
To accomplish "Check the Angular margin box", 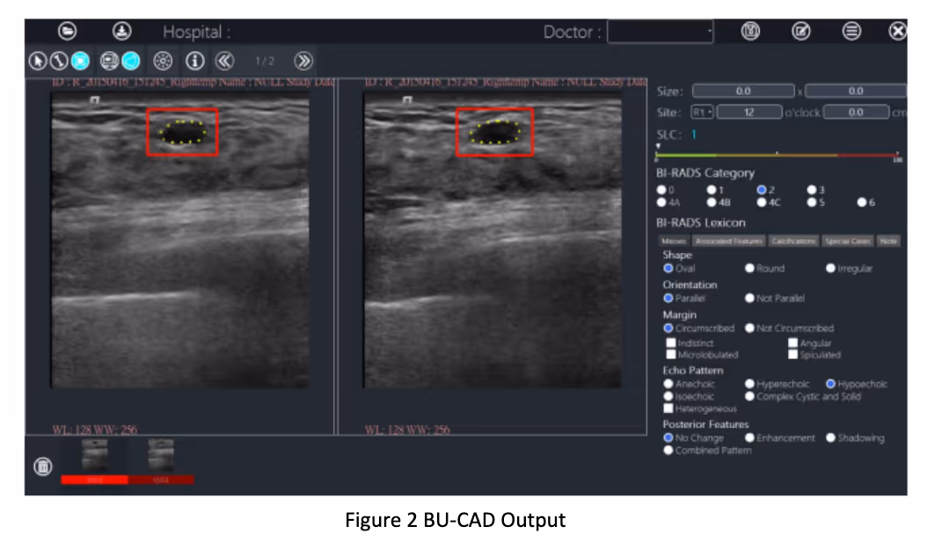I will coord(792,343).
